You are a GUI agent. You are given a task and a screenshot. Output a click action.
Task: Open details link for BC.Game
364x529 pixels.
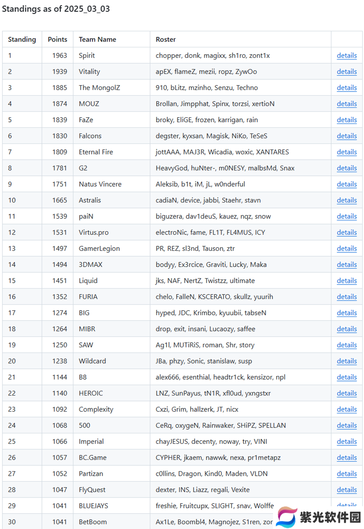(x=346, y=458)
